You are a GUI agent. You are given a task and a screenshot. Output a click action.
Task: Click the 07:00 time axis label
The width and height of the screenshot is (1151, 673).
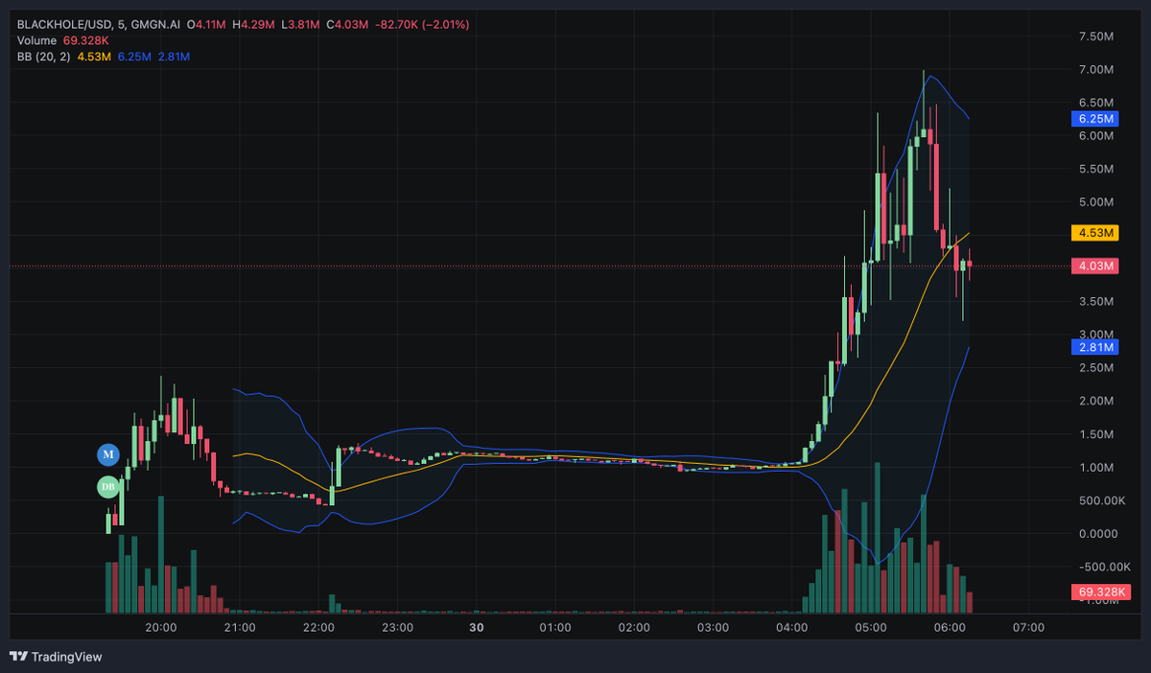pos(1028,628)
